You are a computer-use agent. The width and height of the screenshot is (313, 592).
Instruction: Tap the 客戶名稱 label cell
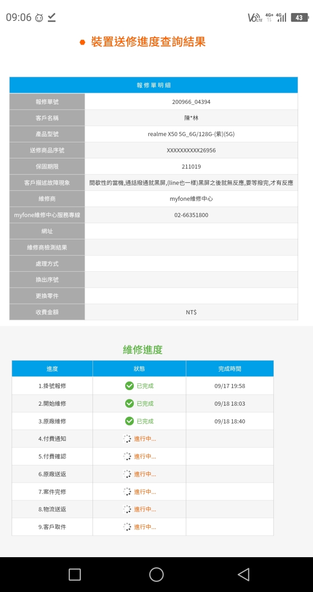click(47, 118)
